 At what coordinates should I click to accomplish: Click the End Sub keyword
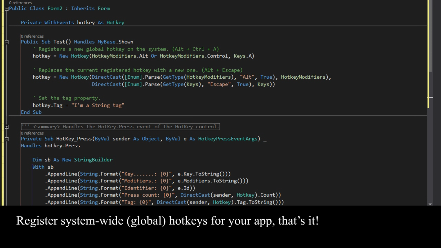[31, 112]
